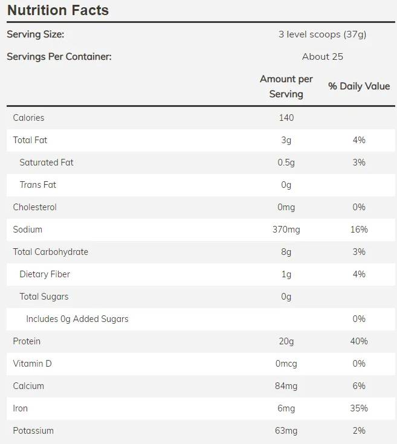
Task: Select the Potassium 63mg amount
Action: pyautogui.click(x=286, y=431)
